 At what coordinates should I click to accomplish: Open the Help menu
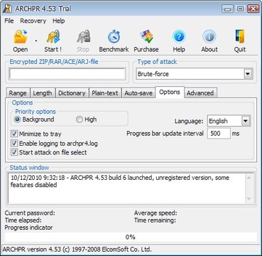tap(58, 21)
